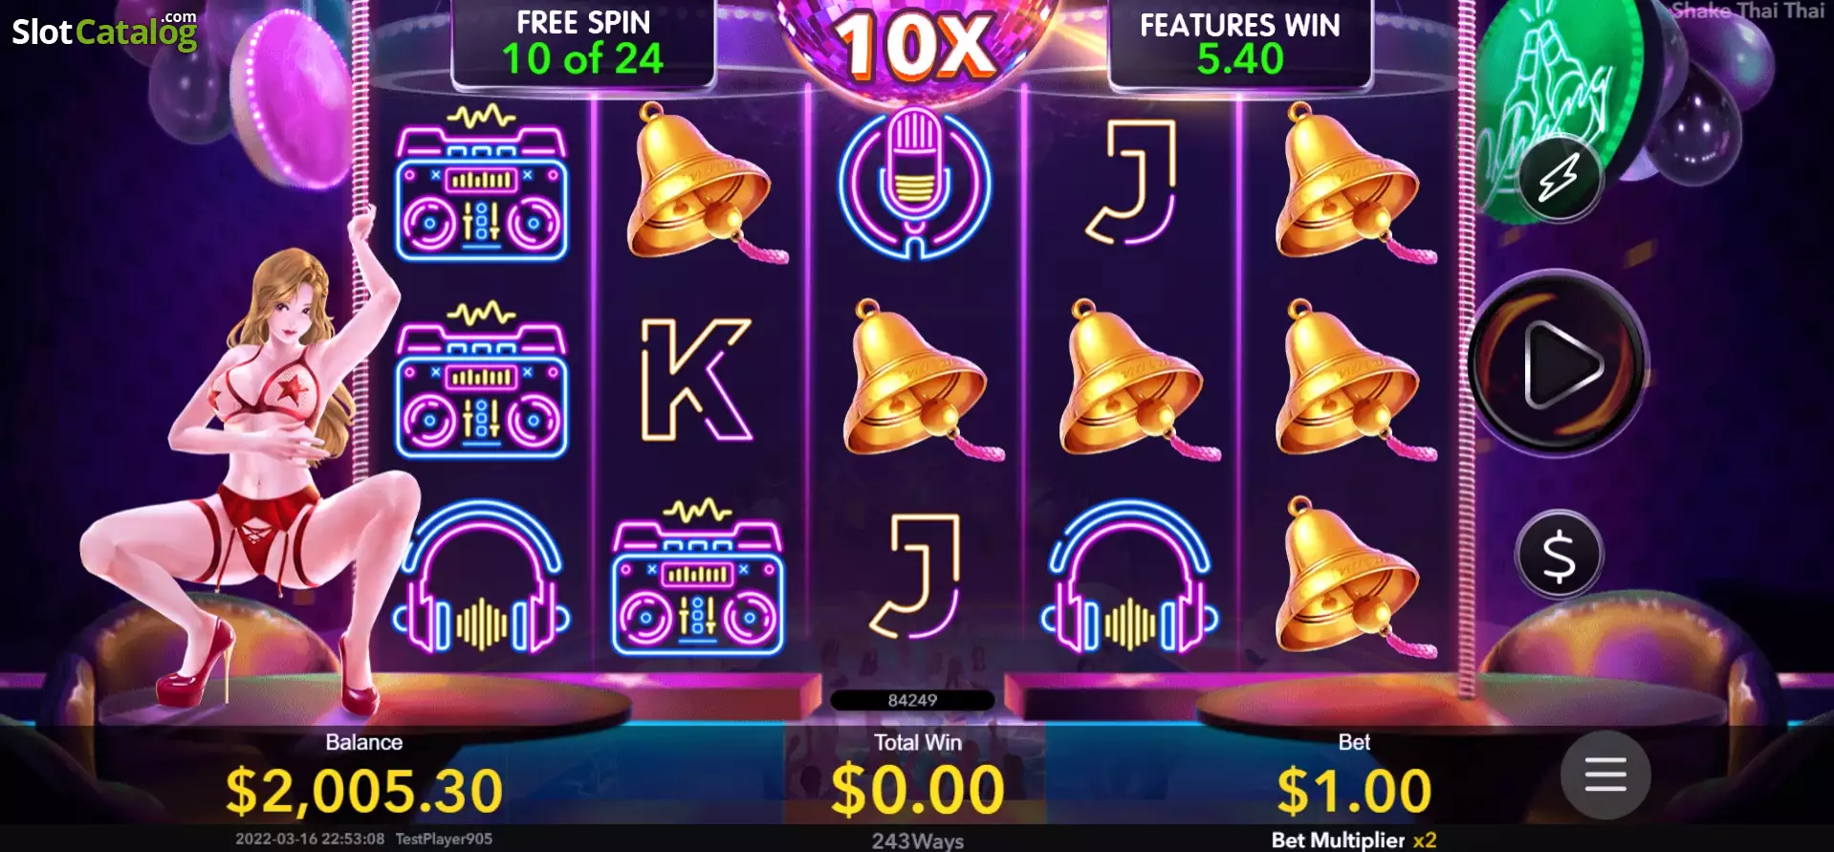
Task: Click the dancer character beside the reels
Action: point(253,469)
